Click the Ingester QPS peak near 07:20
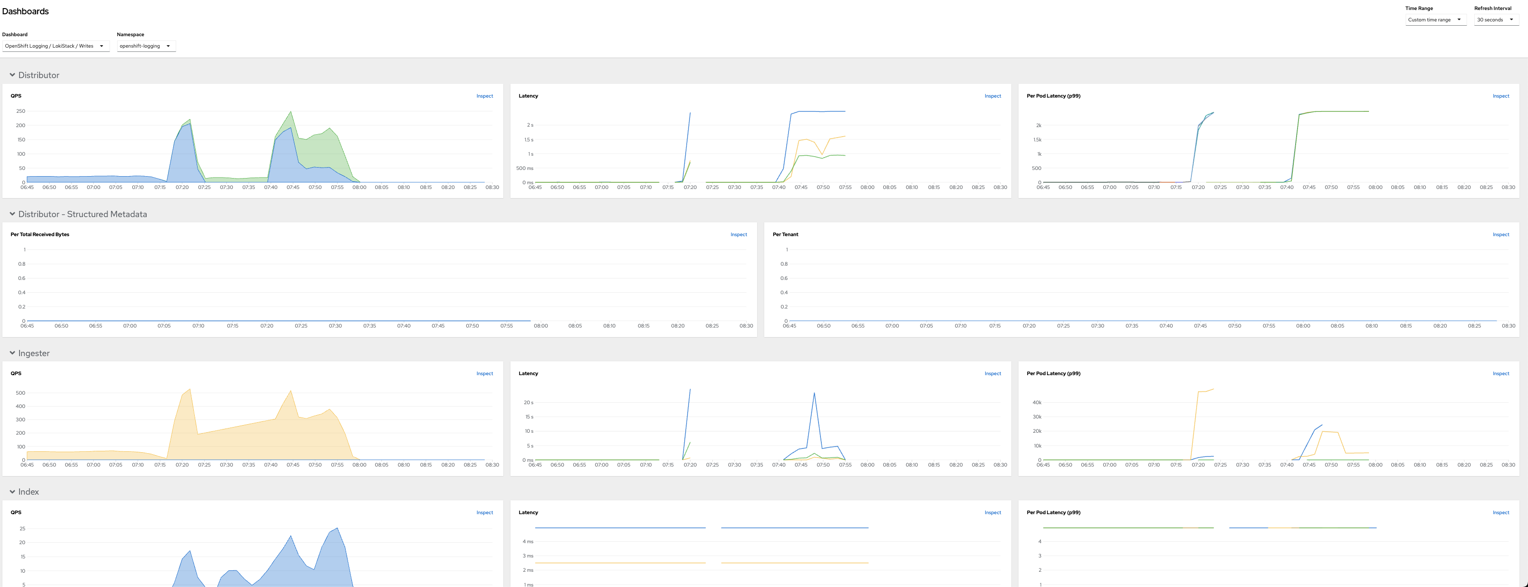Viewport: 1528px width, 587px height. 189,390
